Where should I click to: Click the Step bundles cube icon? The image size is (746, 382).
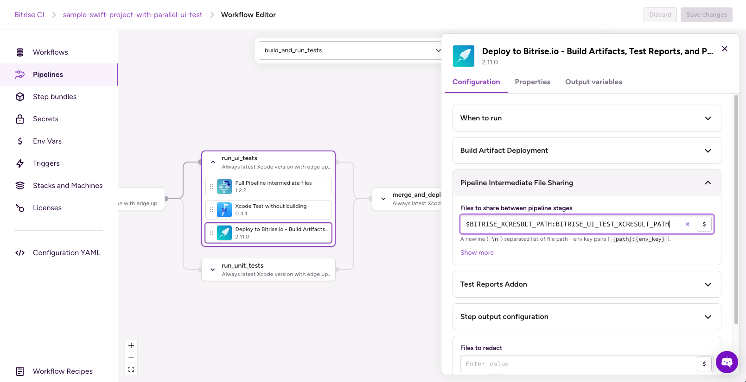[x=20, y=97]
